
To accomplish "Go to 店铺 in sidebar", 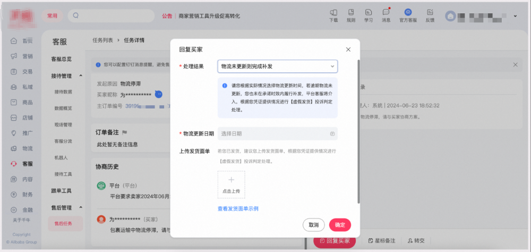I will tap(22, 117).
